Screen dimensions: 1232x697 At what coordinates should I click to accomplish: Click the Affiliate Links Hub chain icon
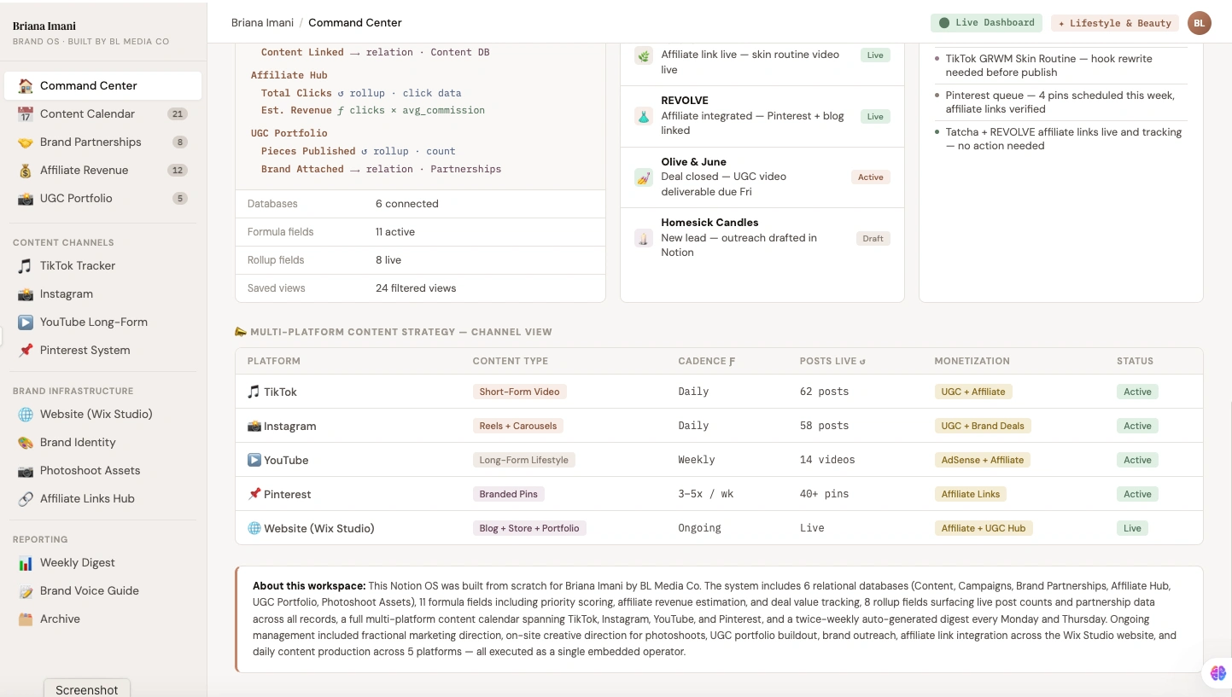(26, 498)
